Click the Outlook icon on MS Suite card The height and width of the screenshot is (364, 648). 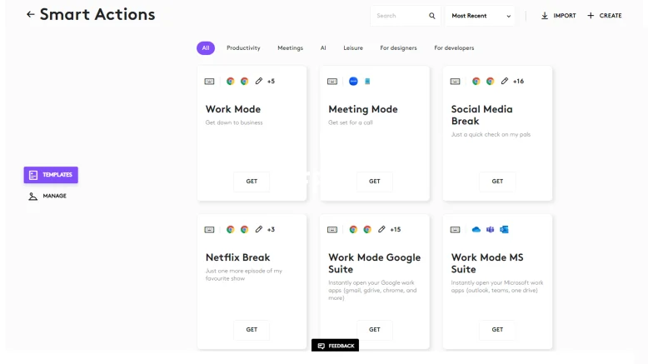[504, 230]
